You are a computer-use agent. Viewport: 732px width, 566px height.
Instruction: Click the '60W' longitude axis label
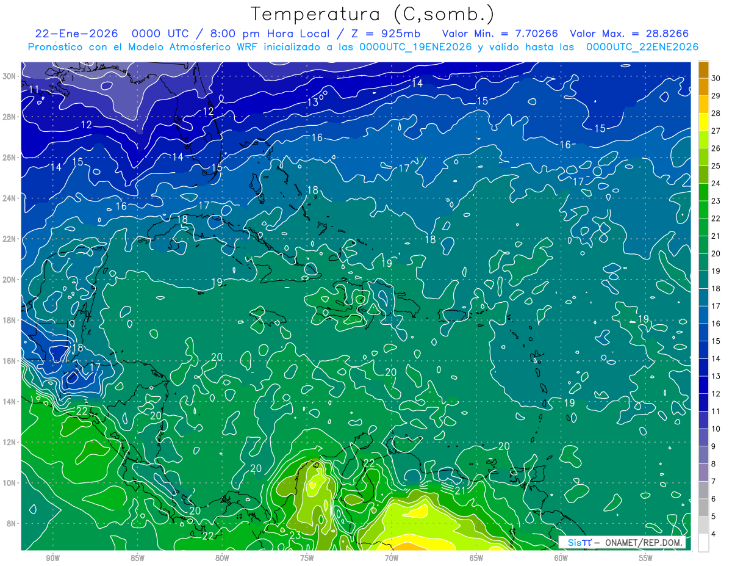(561, 558)
